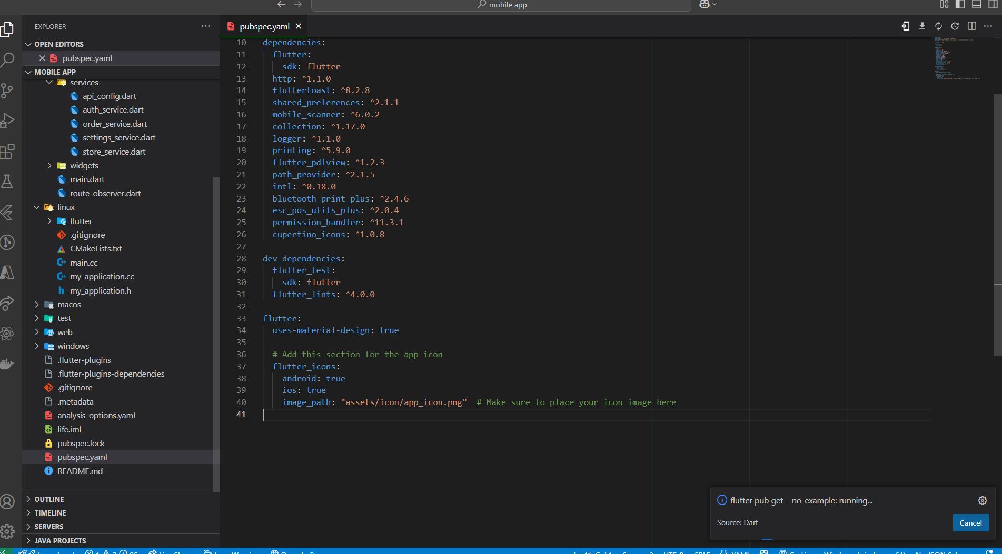Open Run and Debug view
Image resolution: width=1002 pixels, height=554 pixels.
7,120
